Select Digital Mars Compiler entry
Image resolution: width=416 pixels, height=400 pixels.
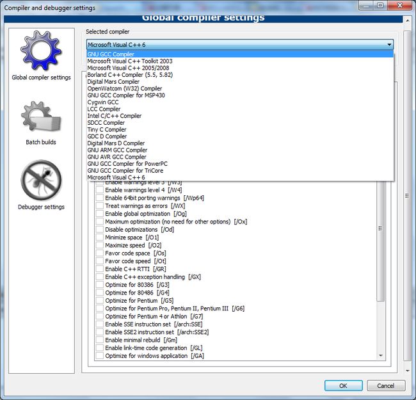tap(240, 82)
